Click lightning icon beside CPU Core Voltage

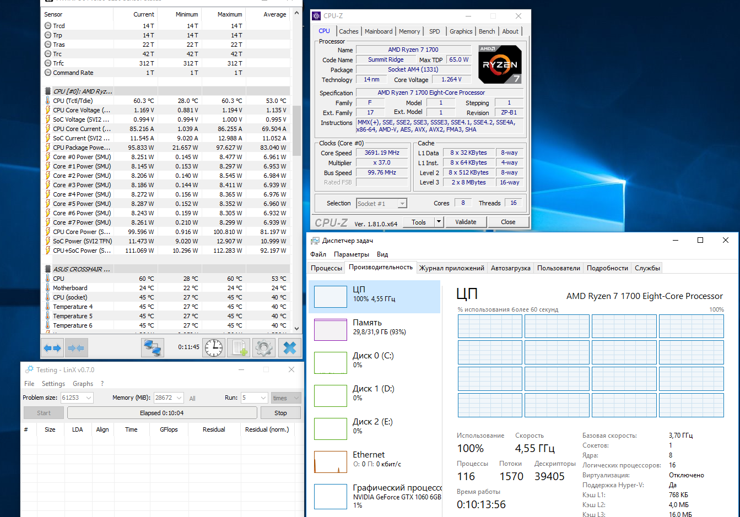point(48,110)
